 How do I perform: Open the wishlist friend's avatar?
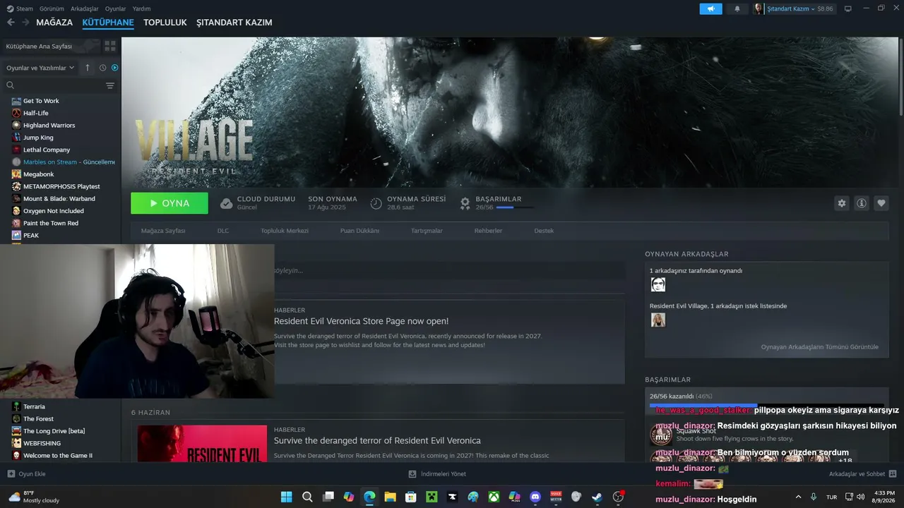[658, 320]
